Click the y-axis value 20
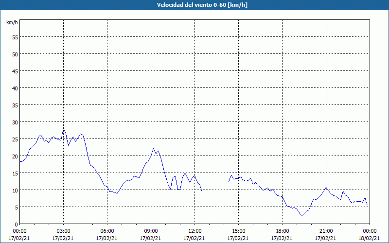This screenshot has height=243, width=389. (15, 156)
